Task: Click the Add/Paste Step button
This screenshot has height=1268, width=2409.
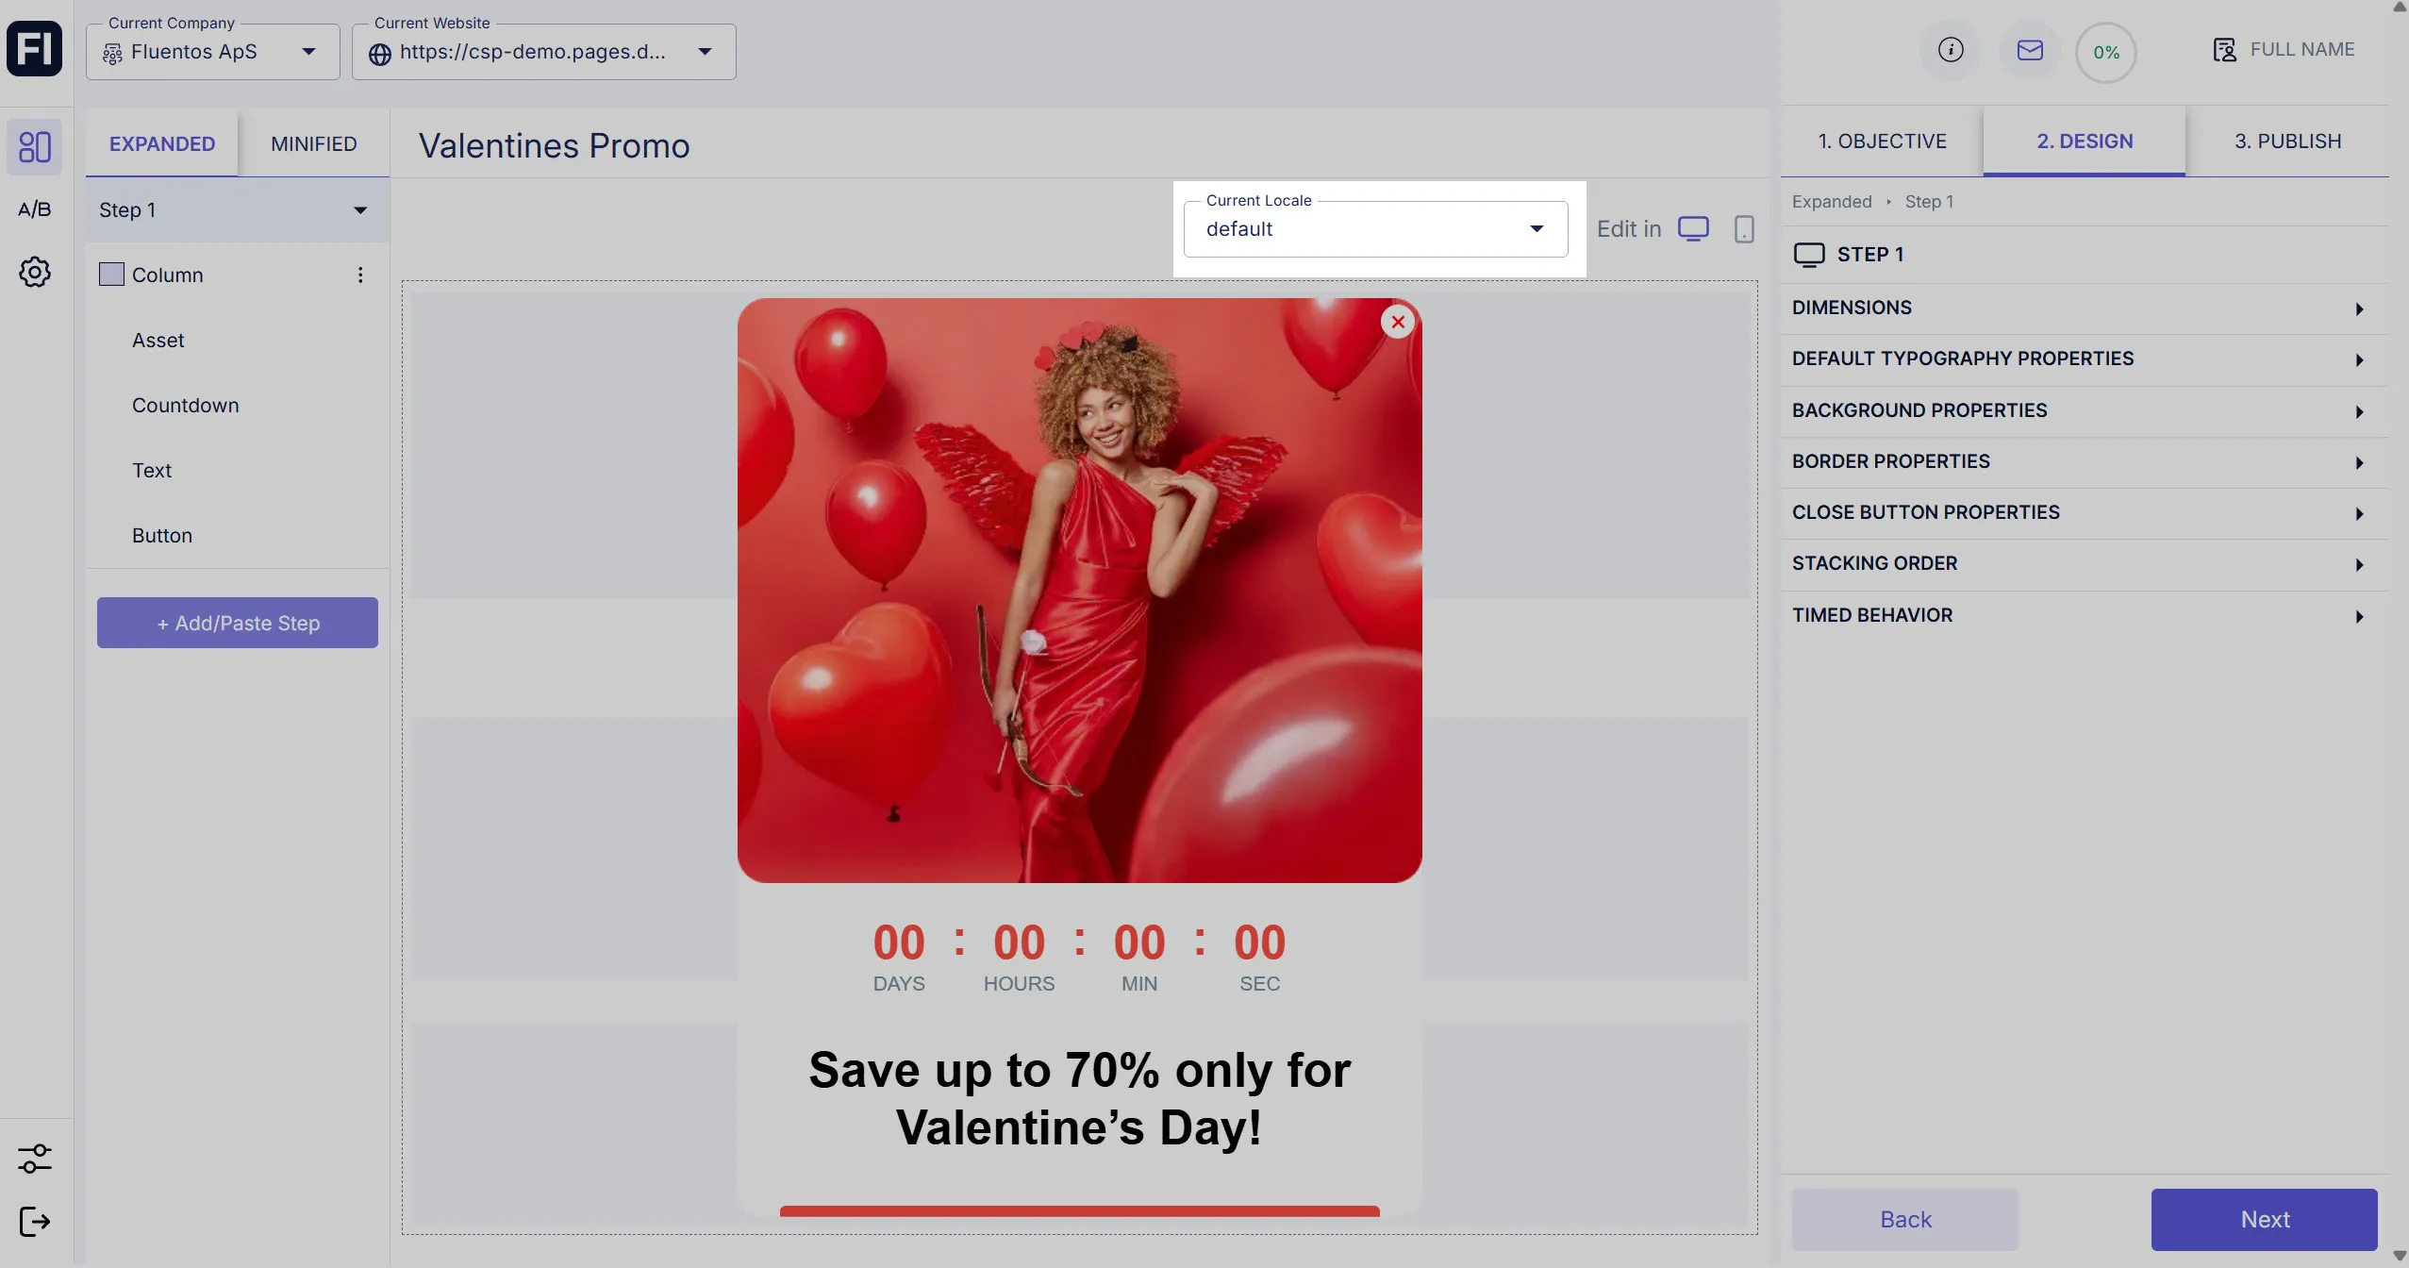Action: 238,623
